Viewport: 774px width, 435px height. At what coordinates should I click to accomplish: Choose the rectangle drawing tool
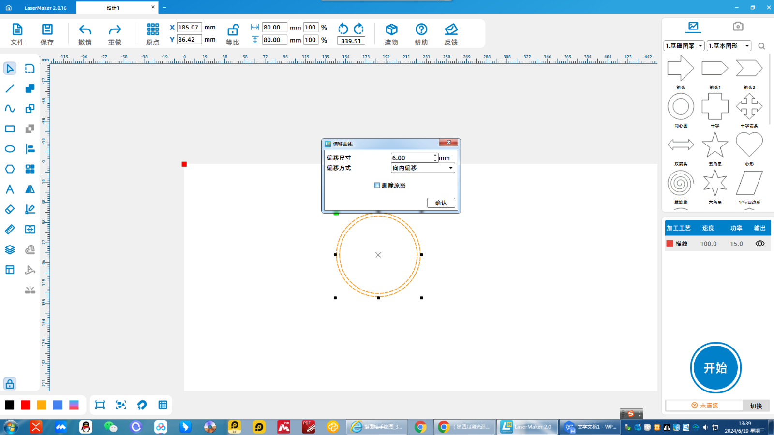(x=10, y=129)
